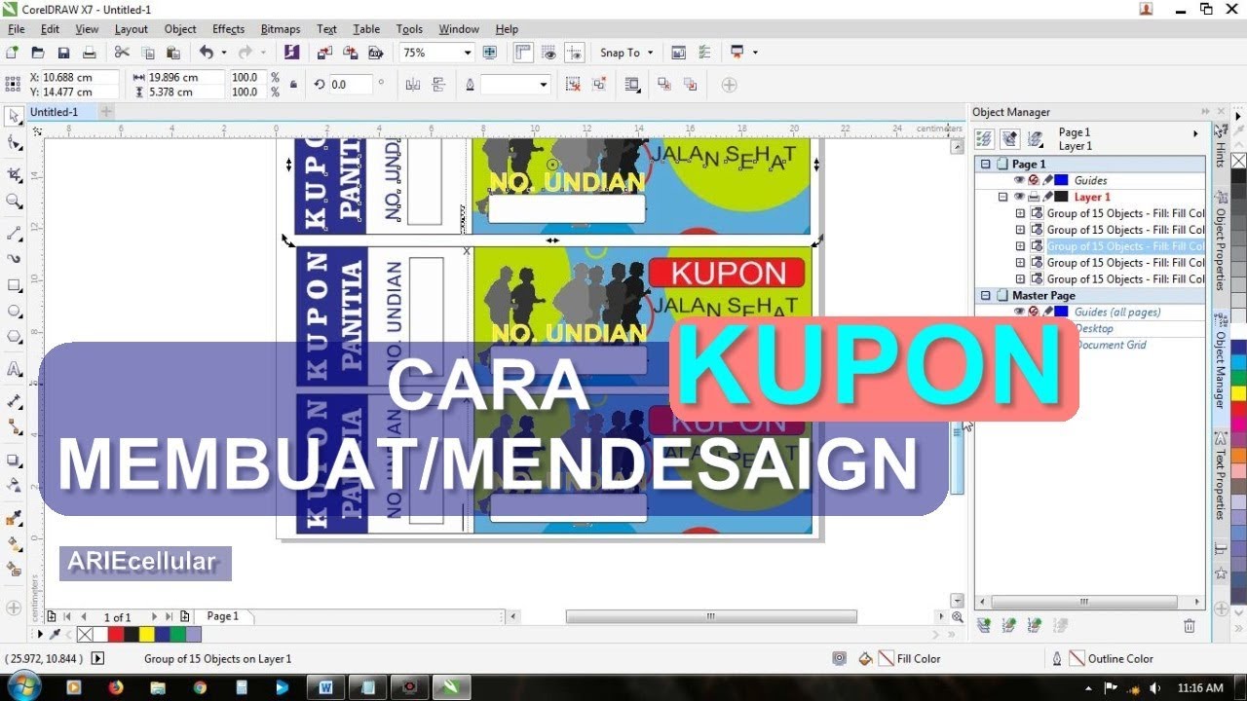This screenshot has height=701, width=1247.
Task: Select the Parallel Dimension tool
Action: (15, 401)
